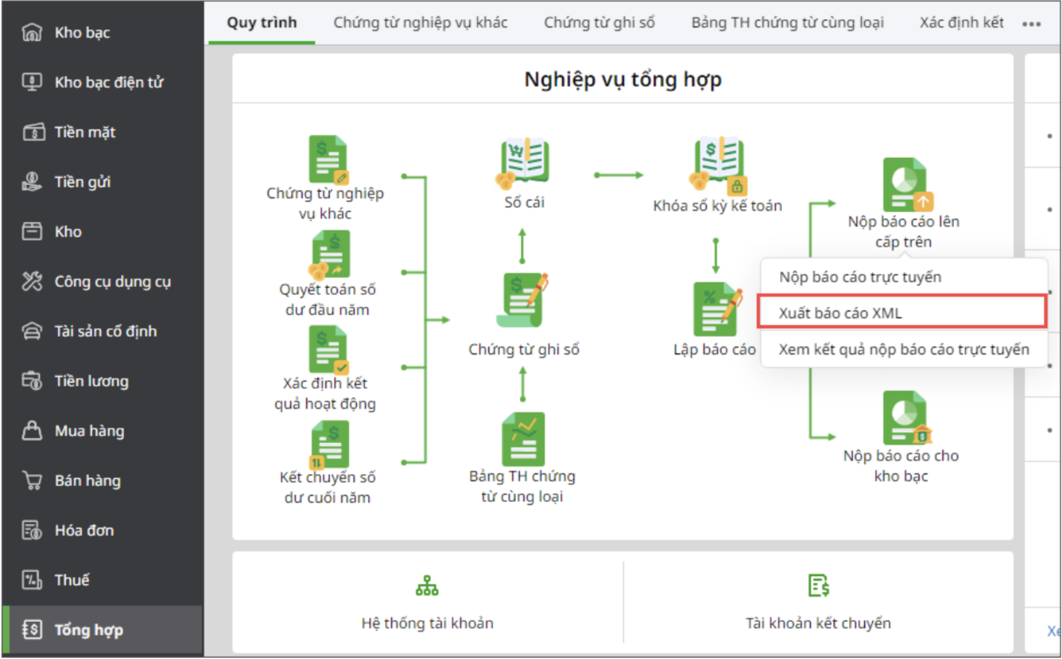This screenshot has width=1062, height=659.
Task: Select the Tài sản cố định car icon
Action: coord(32,331)
